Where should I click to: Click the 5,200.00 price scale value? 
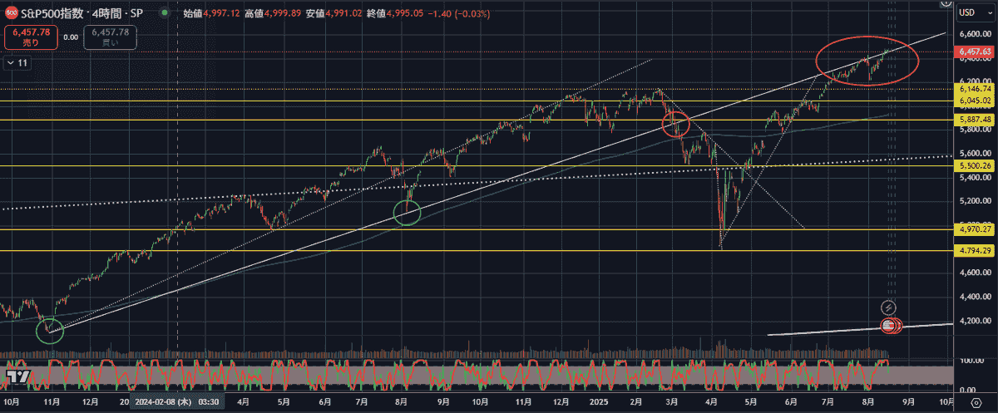[x=974, y=201]
